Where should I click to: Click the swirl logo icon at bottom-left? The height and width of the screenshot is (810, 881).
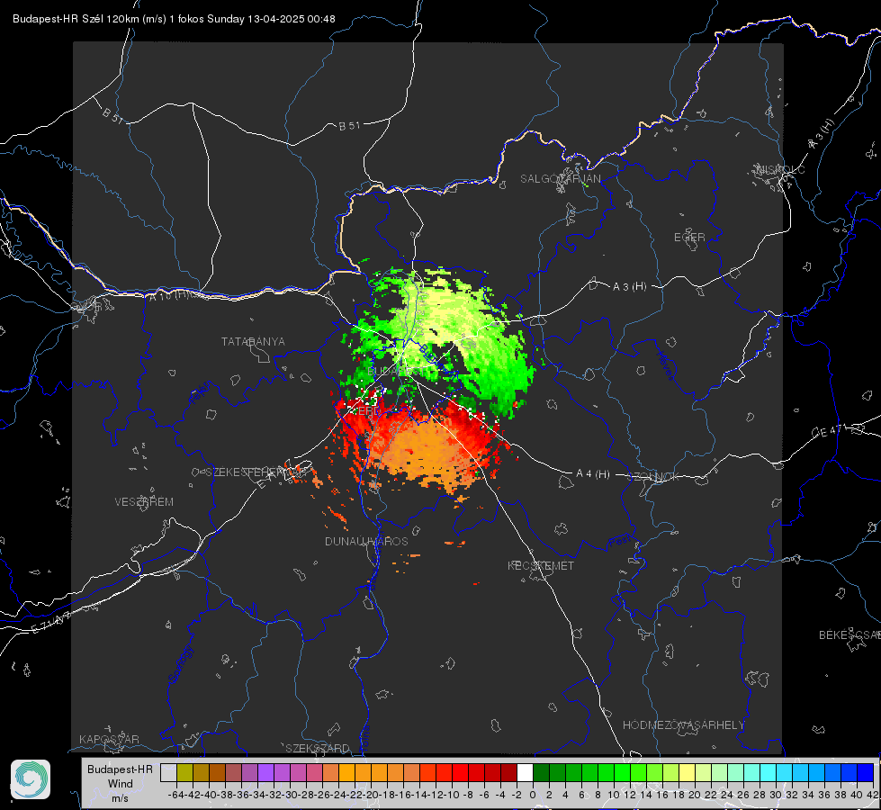(x=31, y=779)
